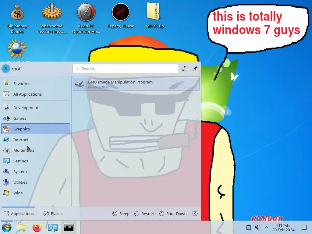Open the MEMZ.zip archive on desktop

pos(155,16)
